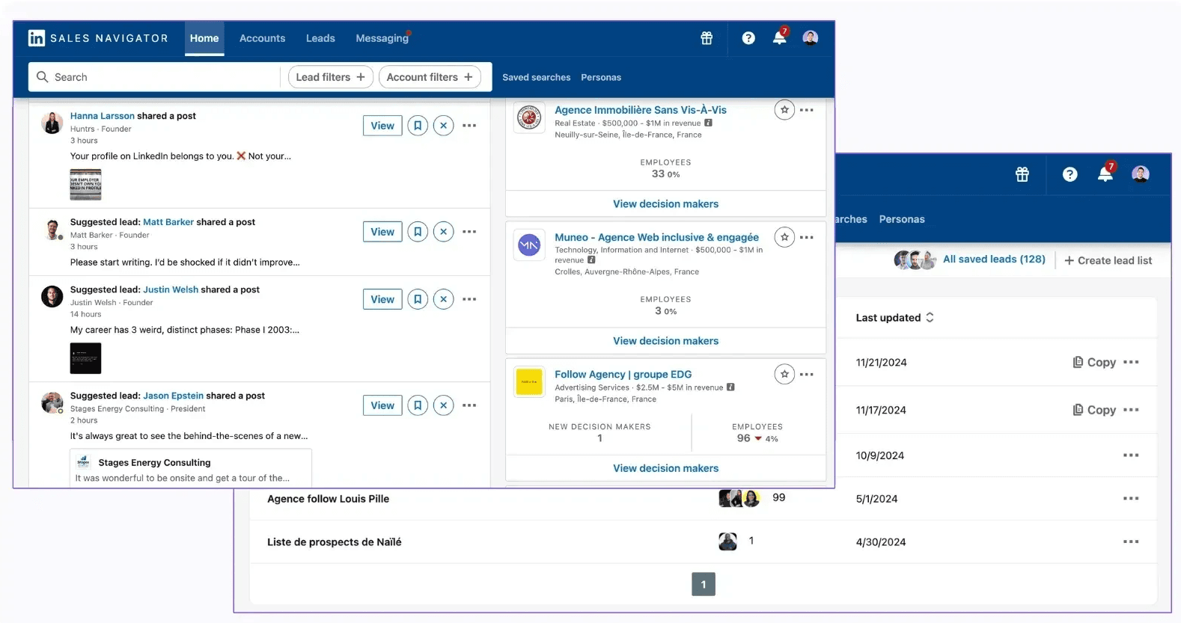Screen dimensions: 1181x623
Task: Bookmark Matt Barker's shared post
Action: pyautogui.click(x=418, y=232)
